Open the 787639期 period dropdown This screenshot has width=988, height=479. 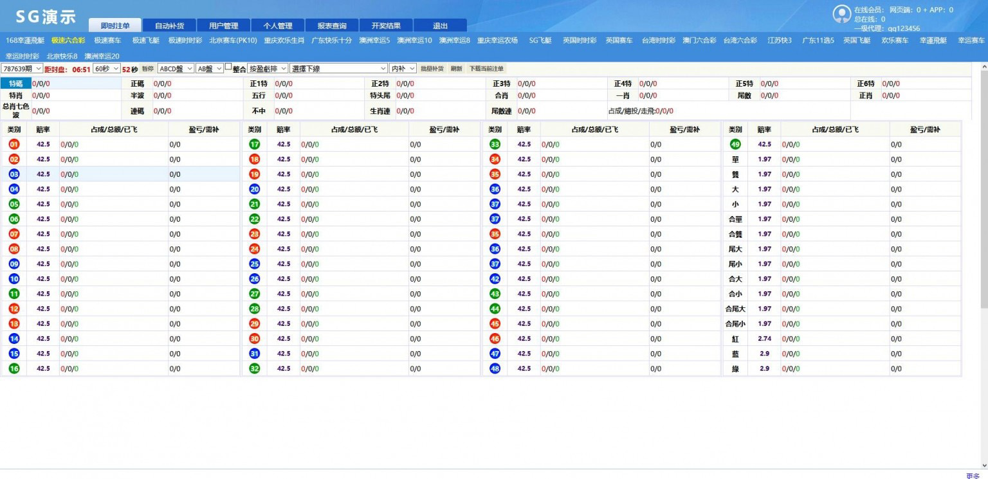(22, 68)
